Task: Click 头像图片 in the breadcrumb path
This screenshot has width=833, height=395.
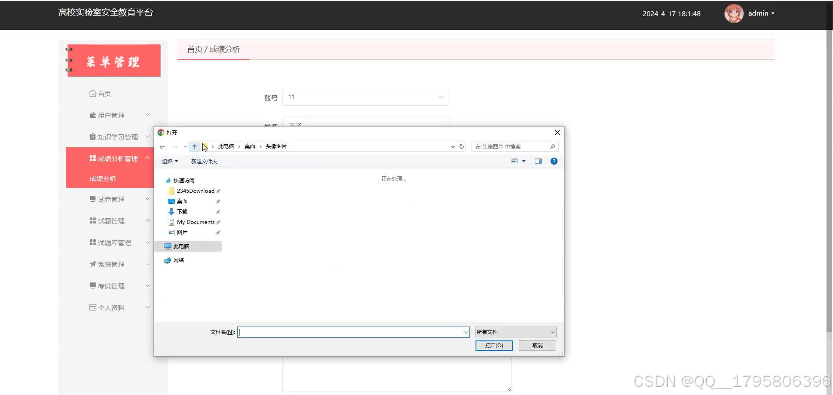Action: [x=276, y=146]
